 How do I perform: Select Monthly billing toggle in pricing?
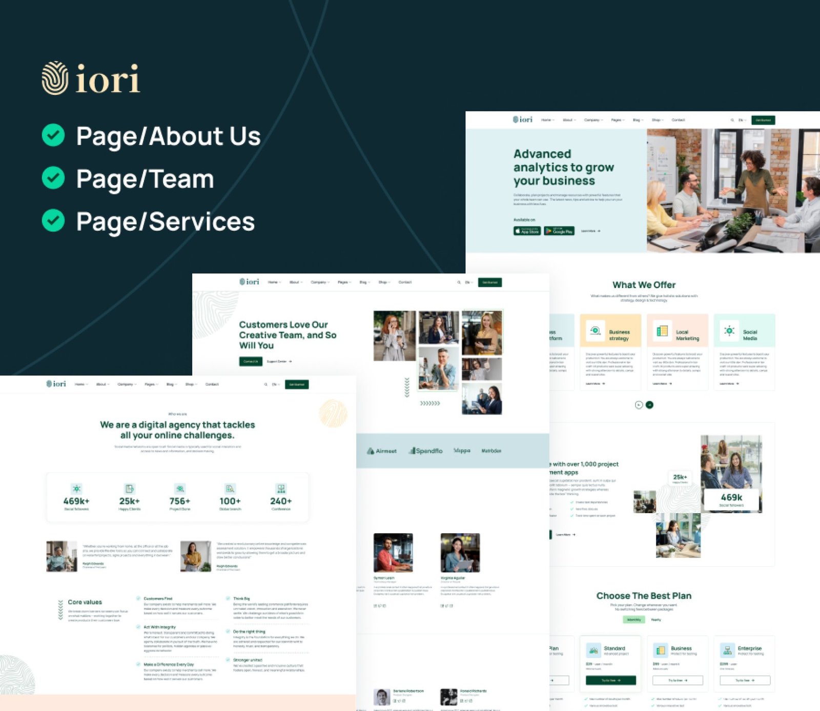[634, 620]
